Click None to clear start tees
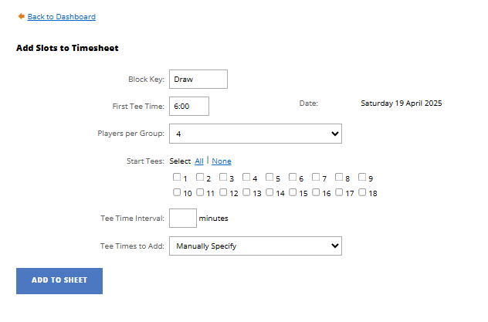The width and height of the screenshot is (488, 322). point(222,161)
